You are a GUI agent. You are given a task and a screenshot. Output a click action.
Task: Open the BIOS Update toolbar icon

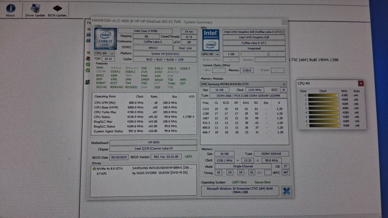57,11
